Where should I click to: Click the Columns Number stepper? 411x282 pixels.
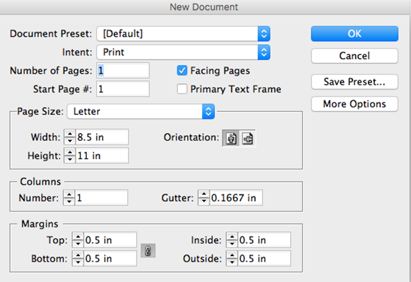tap(68, 198)
